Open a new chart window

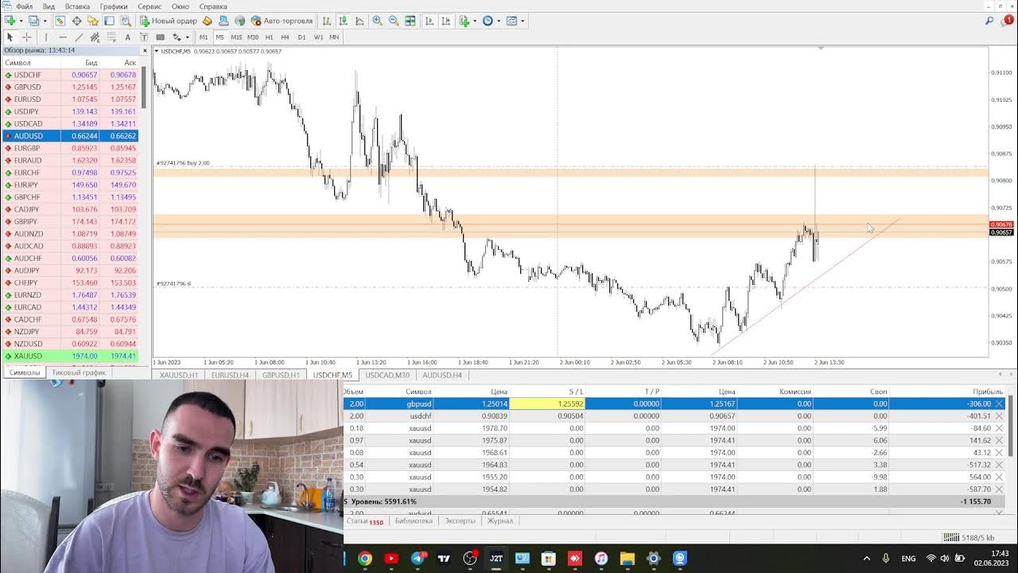point(10,21)
